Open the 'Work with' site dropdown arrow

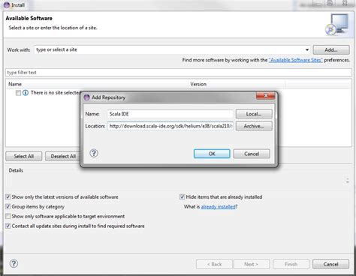pyautogui.click(x=307, y=50)
